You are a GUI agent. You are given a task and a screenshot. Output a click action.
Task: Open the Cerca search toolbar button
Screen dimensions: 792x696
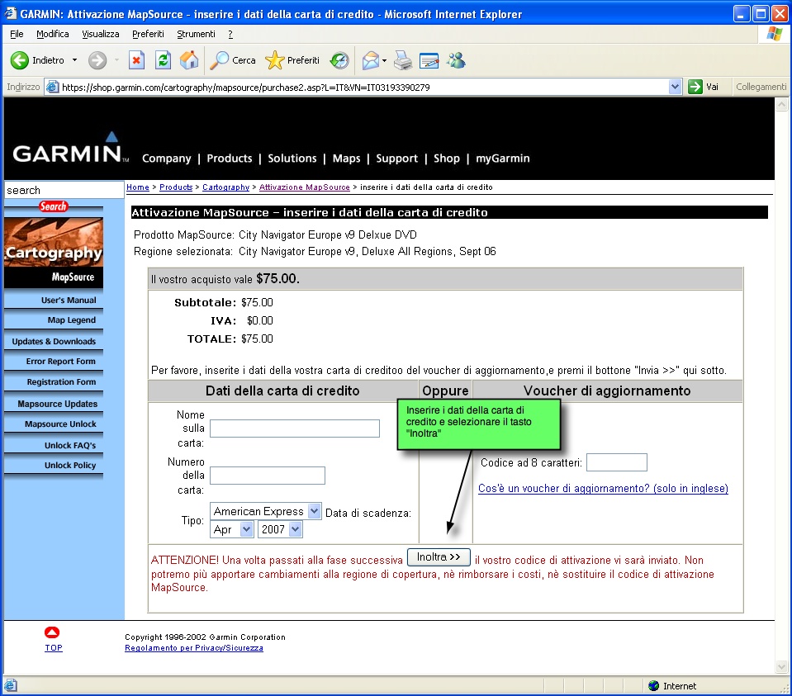[233, 60]
